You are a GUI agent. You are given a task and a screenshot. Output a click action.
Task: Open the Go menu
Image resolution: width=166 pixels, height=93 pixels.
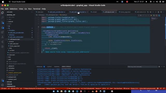[26, 9]
